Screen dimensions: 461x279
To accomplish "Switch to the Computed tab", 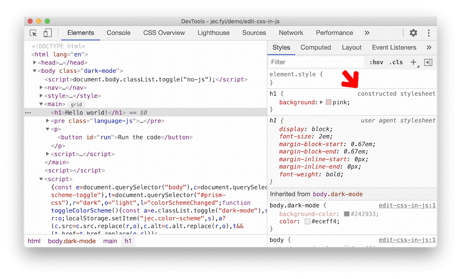I will coord(316,47).
